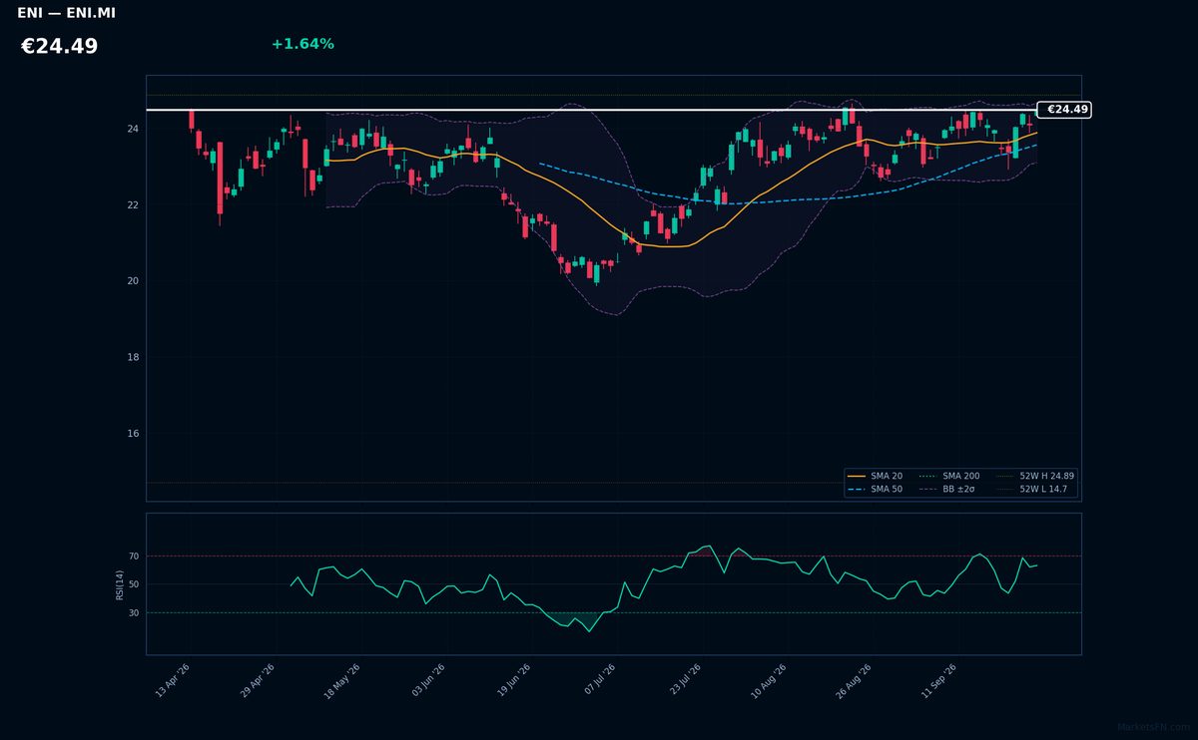Click the 24 price axis label
The width and height of the screenshot is (1198, 740).
coord(133,130)
